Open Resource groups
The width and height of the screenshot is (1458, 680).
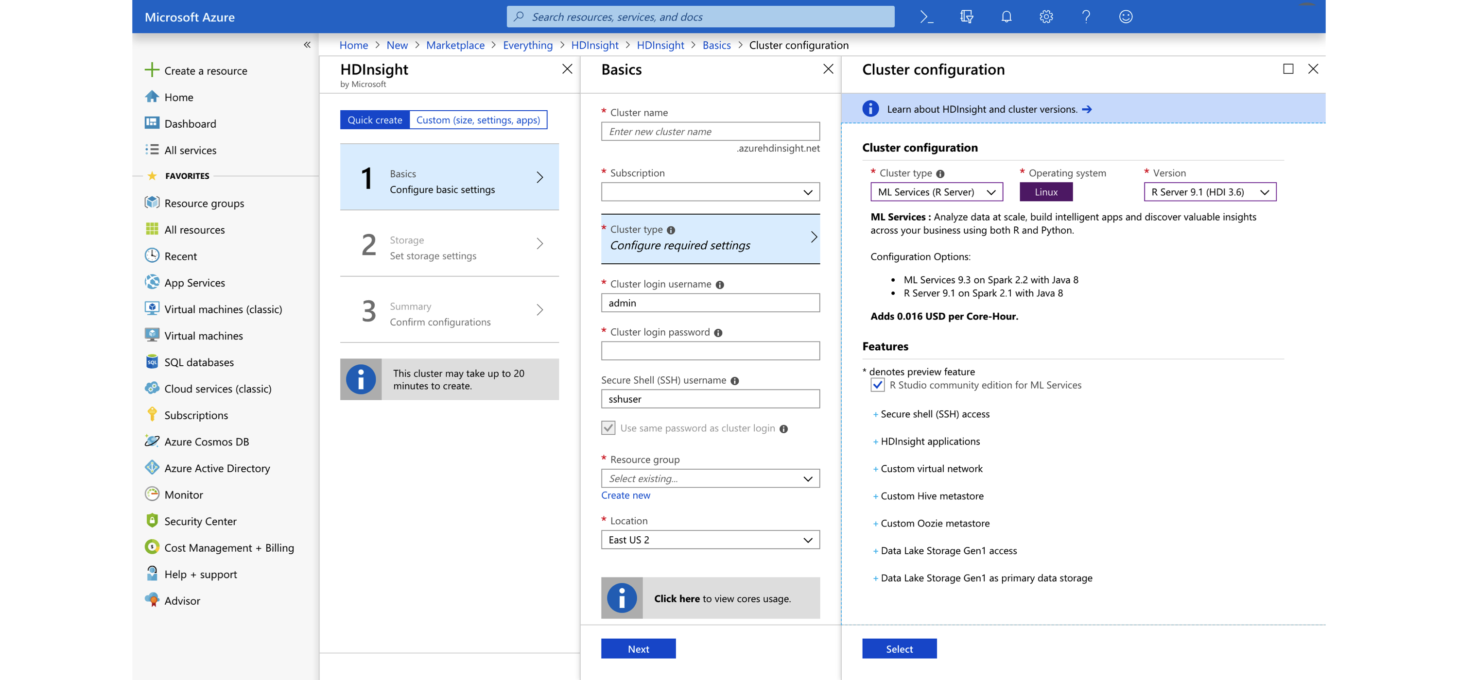(204, 203)
